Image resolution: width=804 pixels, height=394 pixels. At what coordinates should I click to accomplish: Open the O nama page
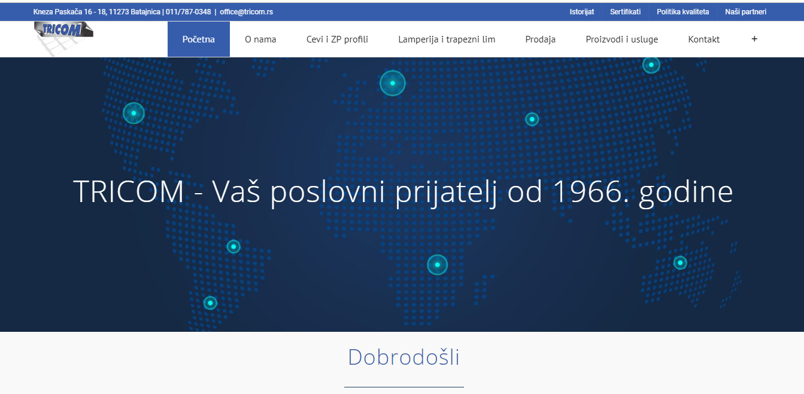point(260,39)
